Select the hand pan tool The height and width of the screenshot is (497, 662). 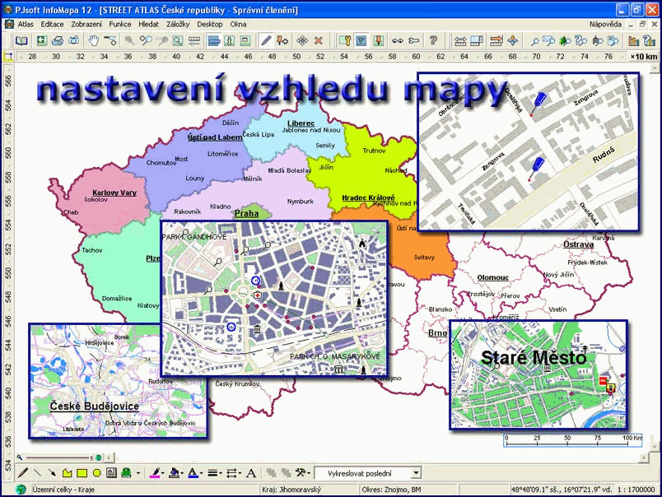point(93,41)
